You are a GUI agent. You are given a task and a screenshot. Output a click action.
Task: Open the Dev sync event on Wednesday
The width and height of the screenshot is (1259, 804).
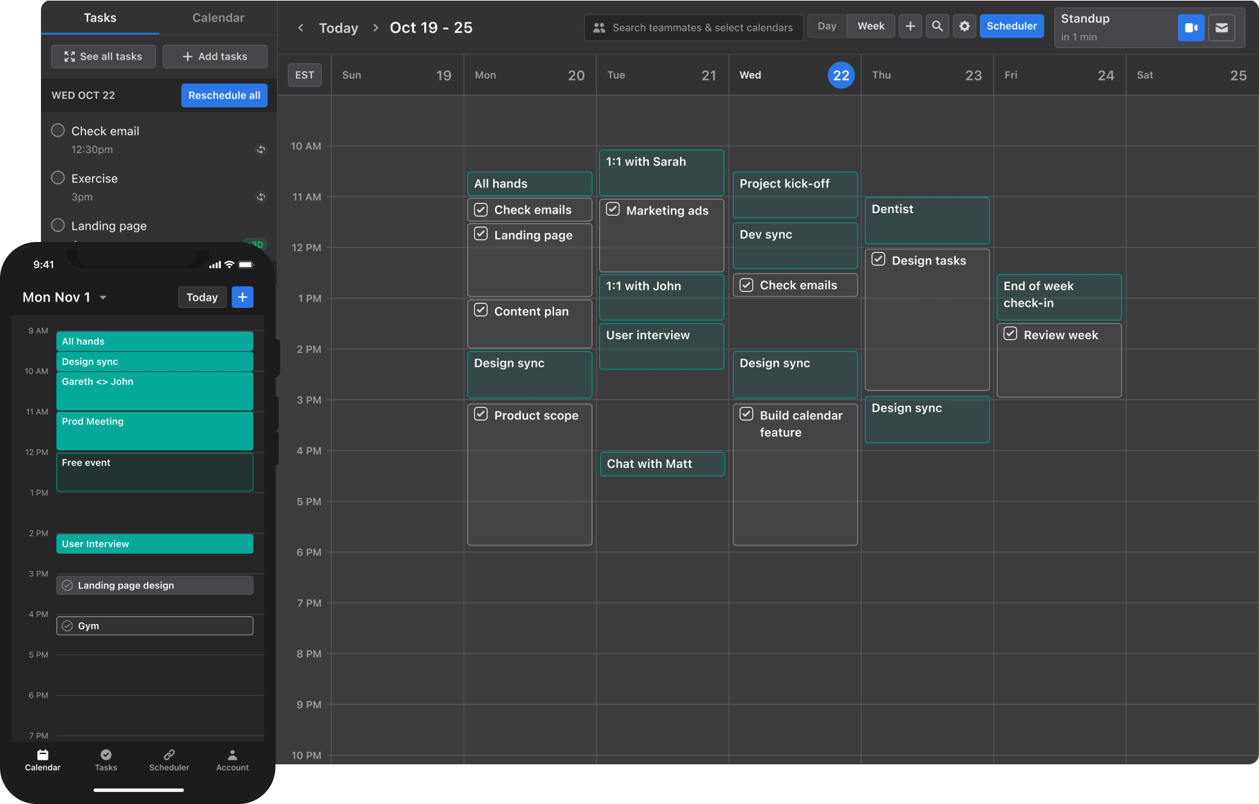(795, 245)
